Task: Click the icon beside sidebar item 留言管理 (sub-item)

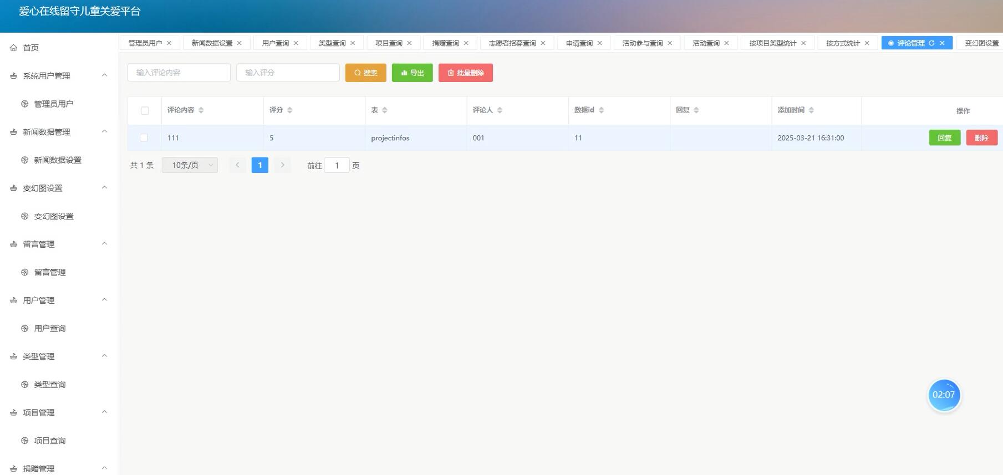Action: pos(24,272)
